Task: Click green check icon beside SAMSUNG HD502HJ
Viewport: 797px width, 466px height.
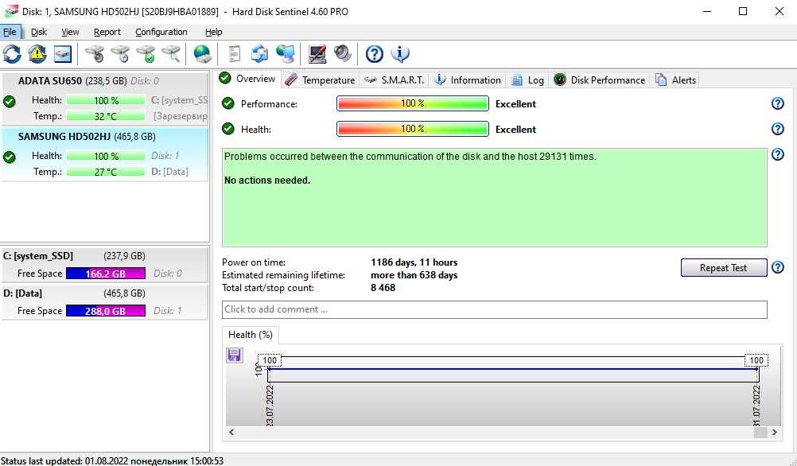Action: pyautogui.click(x=10, y=157)
